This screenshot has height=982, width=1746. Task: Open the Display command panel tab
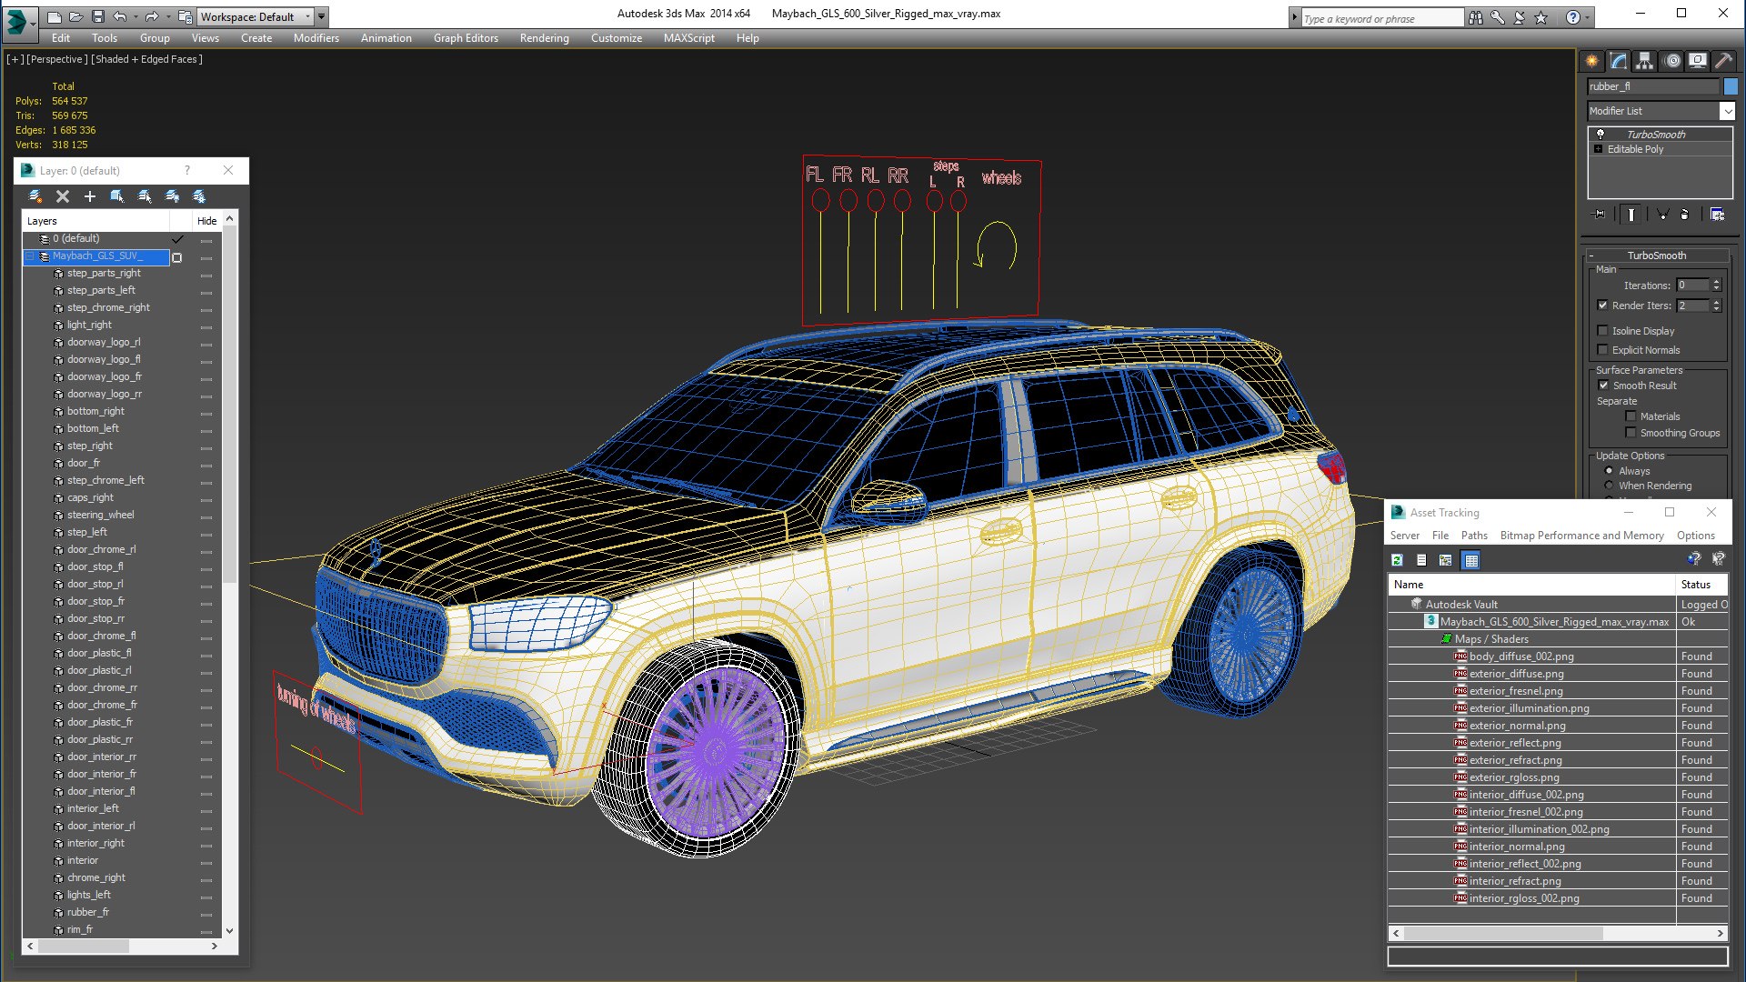coord(1698,61)
